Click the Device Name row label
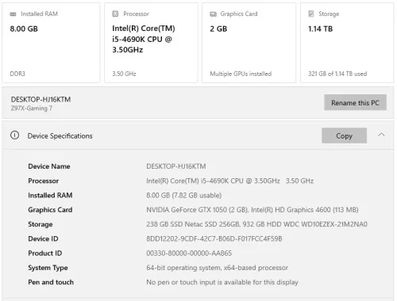397x301 pixels. point(49,166)
